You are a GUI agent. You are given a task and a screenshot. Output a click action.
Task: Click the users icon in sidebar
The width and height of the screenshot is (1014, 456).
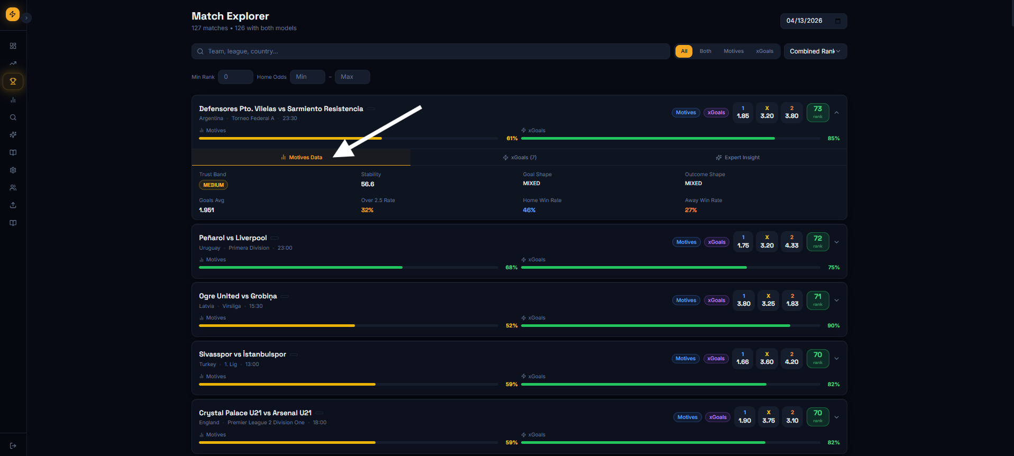(13, 188)
